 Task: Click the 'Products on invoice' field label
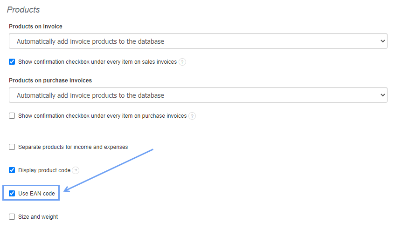point(35,27)
